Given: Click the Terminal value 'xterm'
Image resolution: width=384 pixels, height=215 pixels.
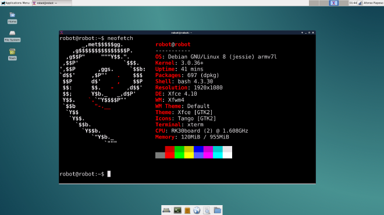Looking at the screenshot, I should pyautogui.click(x=195, y=125).
